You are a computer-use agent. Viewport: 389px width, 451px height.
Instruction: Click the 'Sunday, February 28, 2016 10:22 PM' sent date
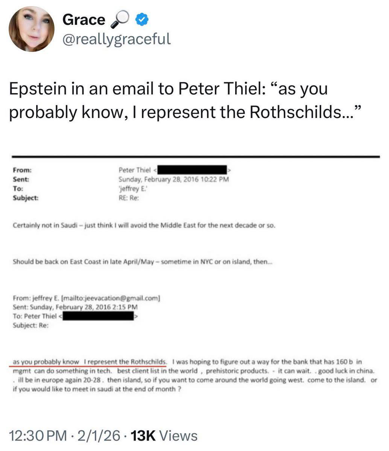pyautogui.click(x=173, y=179)
